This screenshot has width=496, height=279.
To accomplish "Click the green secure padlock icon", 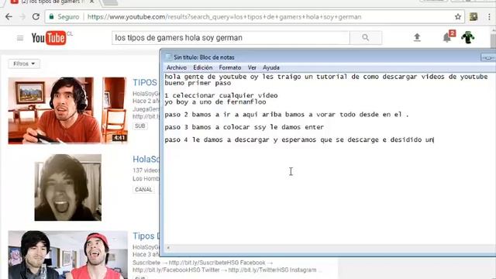I will pos(51,17).
